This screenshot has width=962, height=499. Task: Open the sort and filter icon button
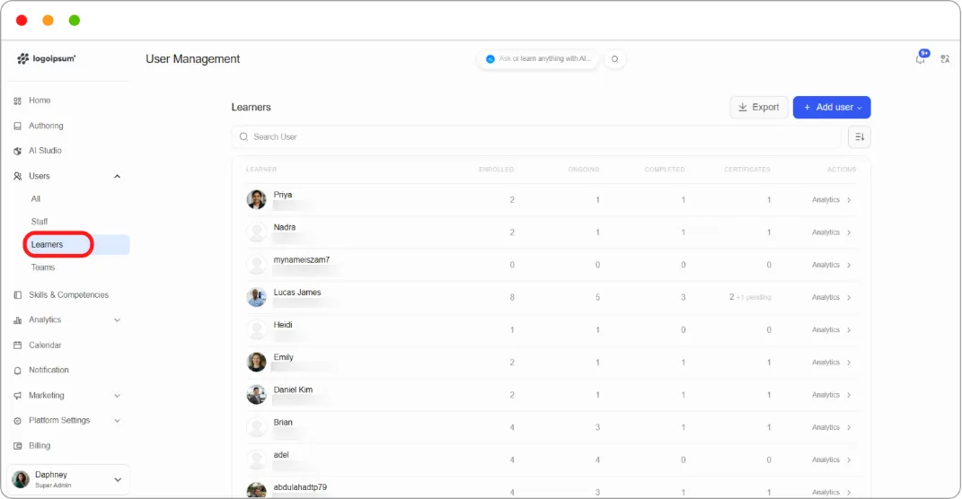coord(859,136)
